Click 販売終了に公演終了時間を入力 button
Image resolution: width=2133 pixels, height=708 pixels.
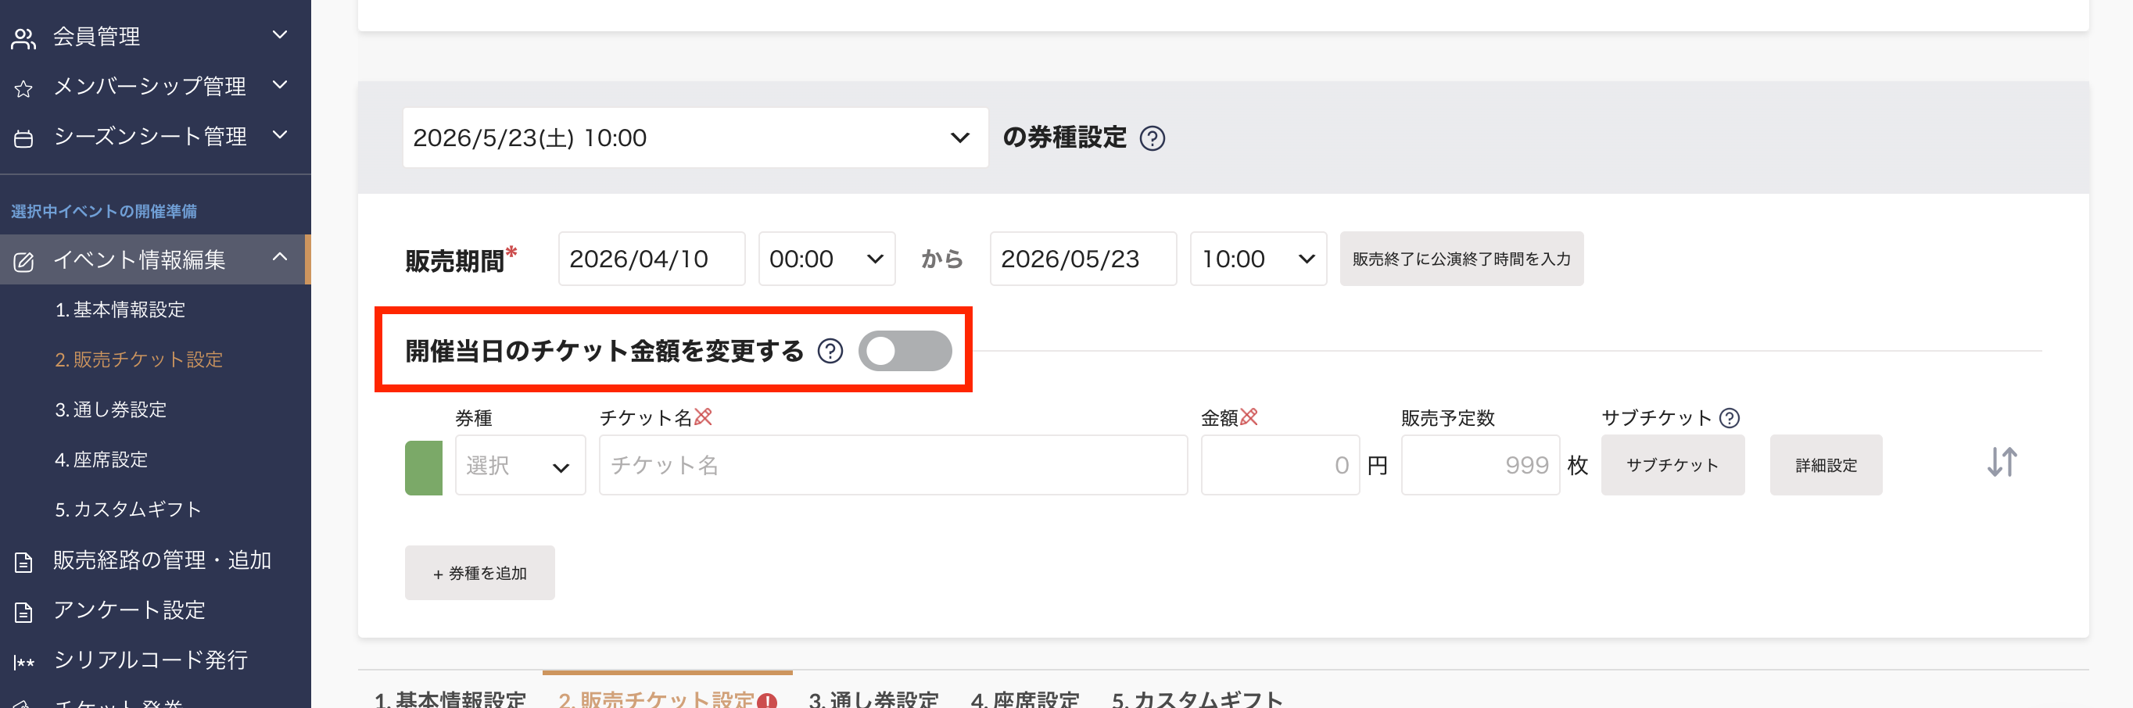pyautogui.click(x=1461, y=259)
